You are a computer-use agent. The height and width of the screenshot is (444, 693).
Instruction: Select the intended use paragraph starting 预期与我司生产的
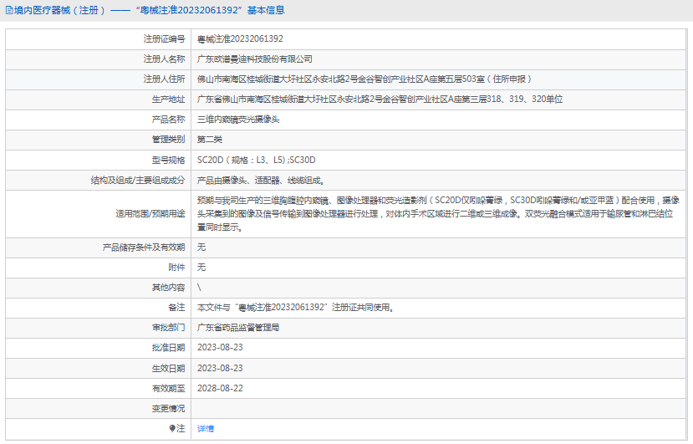coord(438,213)
